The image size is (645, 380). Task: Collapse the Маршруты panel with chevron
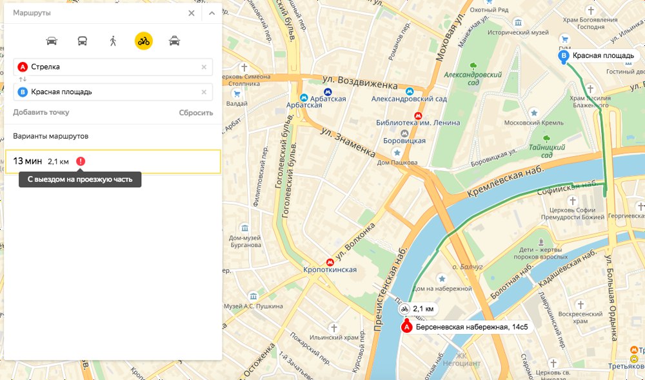(212, 13)
